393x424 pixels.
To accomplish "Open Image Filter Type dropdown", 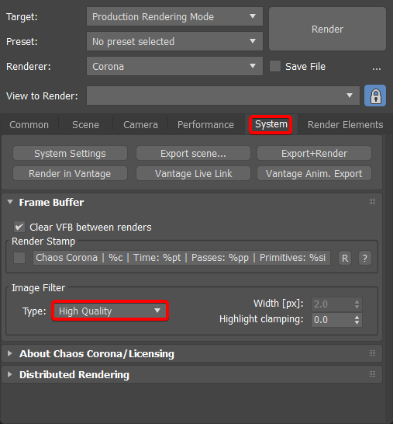I will 110,311.
